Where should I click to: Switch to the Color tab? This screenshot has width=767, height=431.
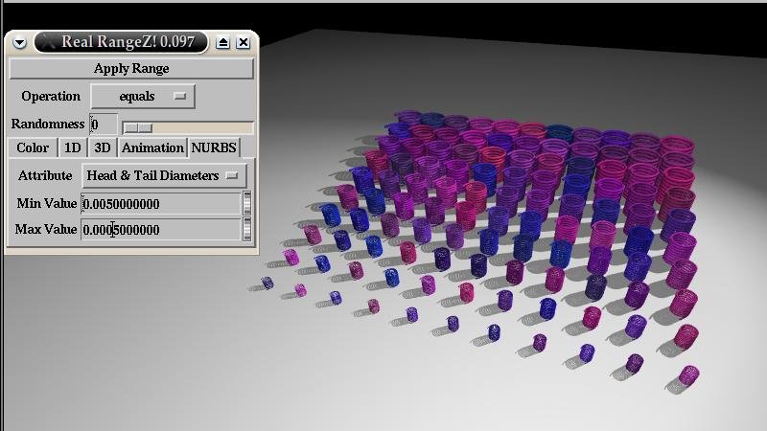coord(33,147)
